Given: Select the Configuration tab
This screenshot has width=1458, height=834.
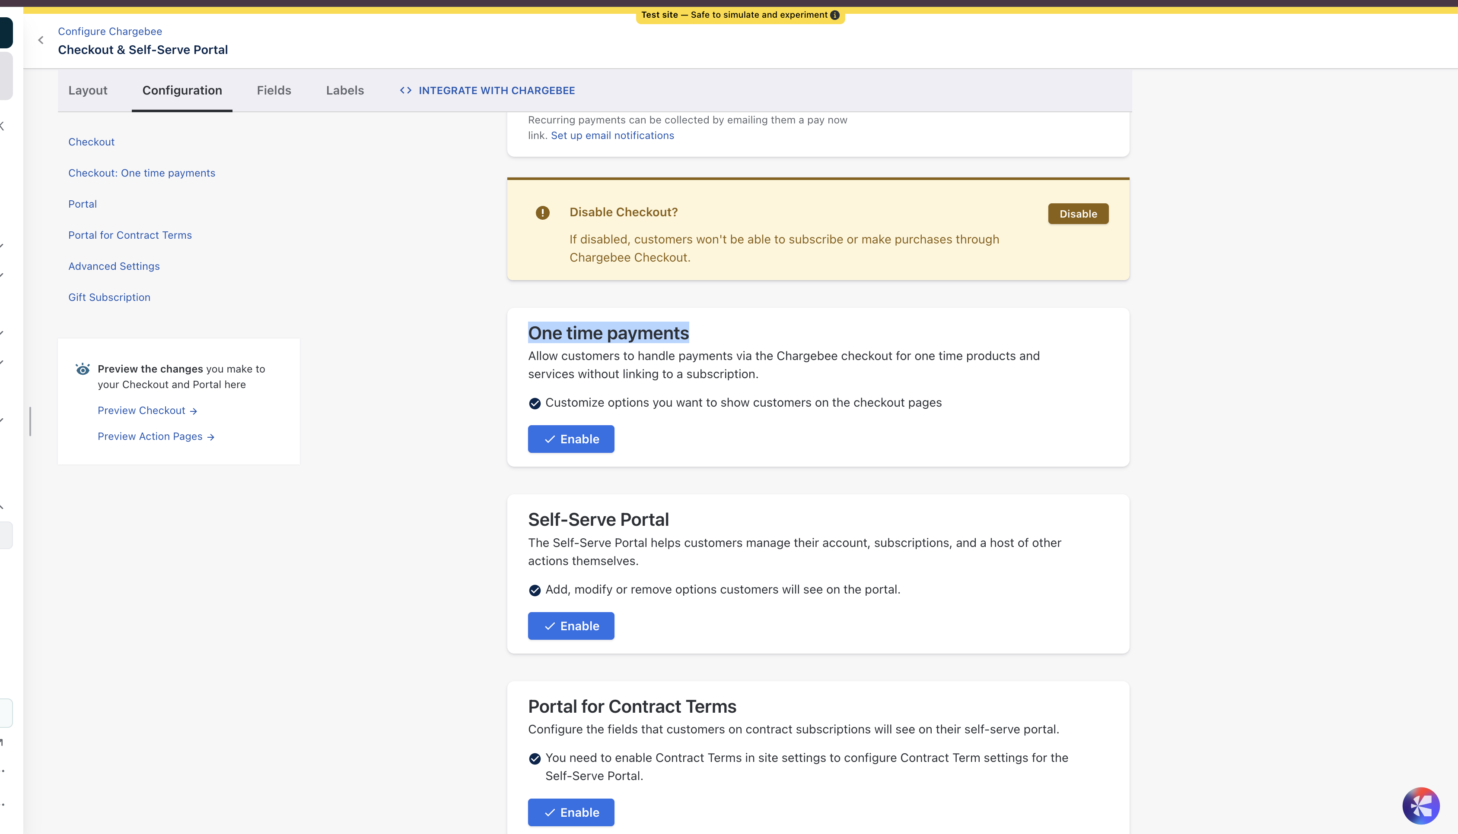Looking at the screenshot, I should [x=182, y=91].
